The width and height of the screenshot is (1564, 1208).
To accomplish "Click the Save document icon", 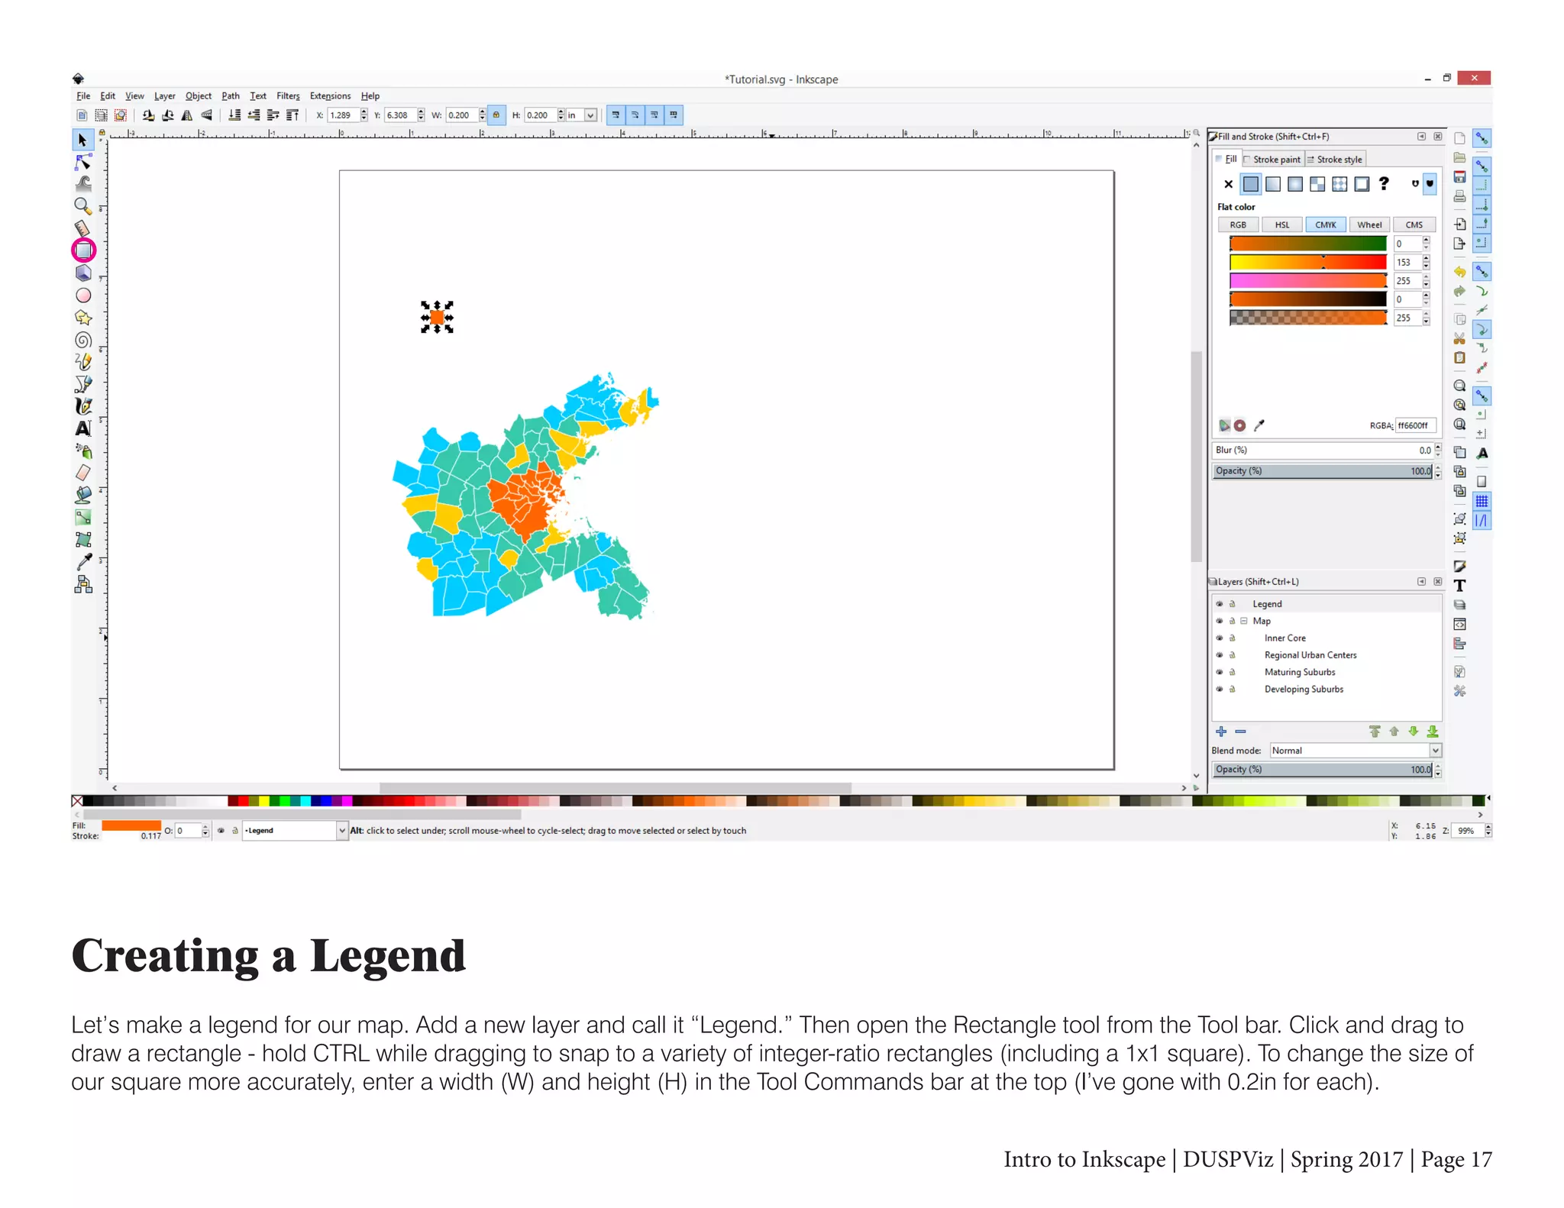I will pos(1459,176).
